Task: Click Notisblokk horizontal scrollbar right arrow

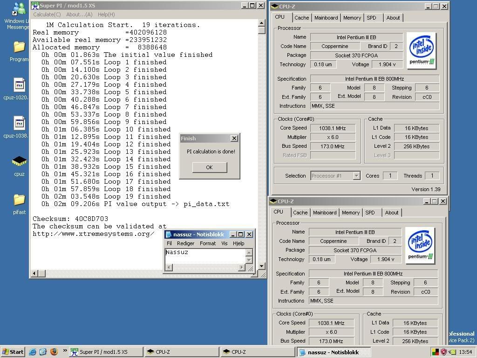Action: tap(242, 268)
